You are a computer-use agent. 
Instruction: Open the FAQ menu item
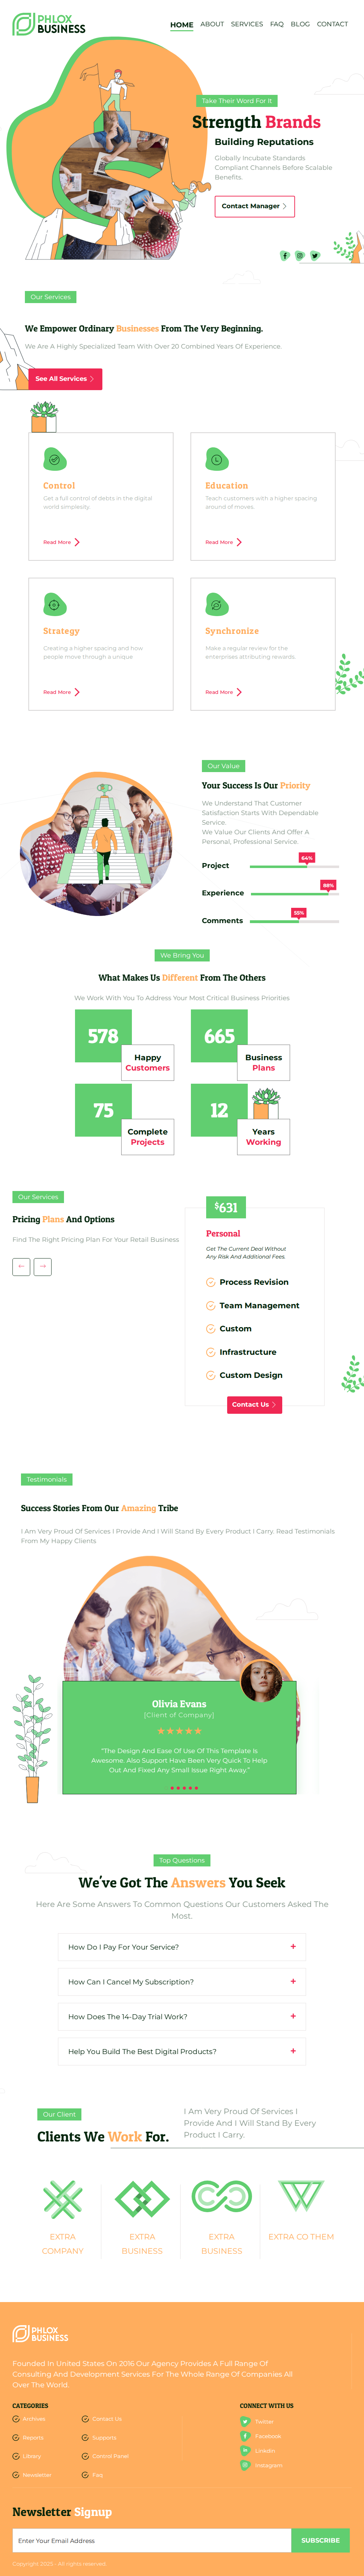click(x=277, y=24)
